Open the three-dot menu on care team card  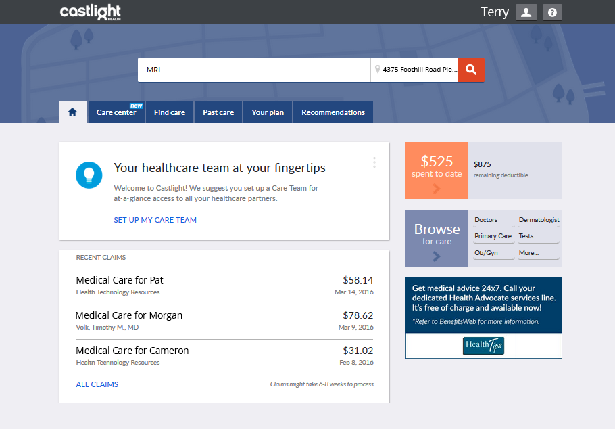(x=374, y=162)
